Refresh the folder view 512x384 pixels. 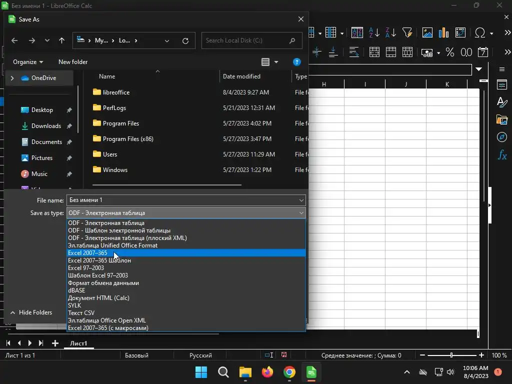click(x=185, y=41)
